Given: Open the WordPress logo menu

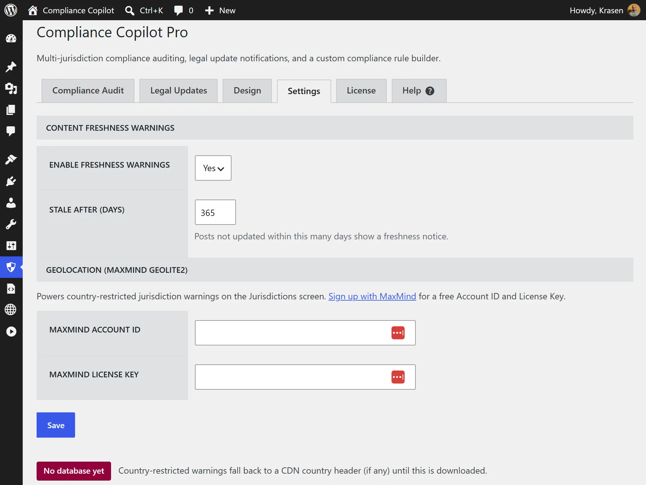Looking at the screenshot, I should click(11, 10).
